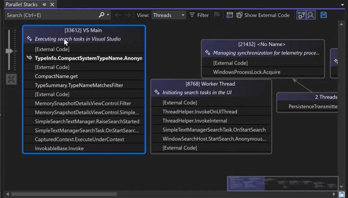
Task: Click the flag icon in the toolbar
Action: click(x=216, y=15)
